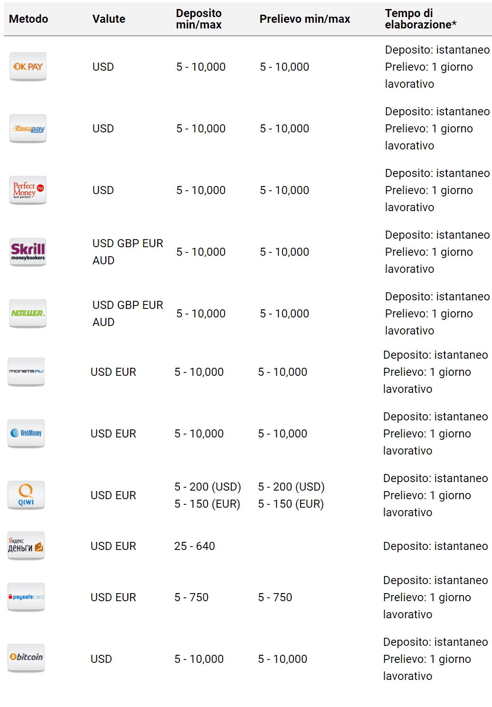492x707 pixels.
Task: Open the bitcoin payment logo
Action: coord(26,659)
